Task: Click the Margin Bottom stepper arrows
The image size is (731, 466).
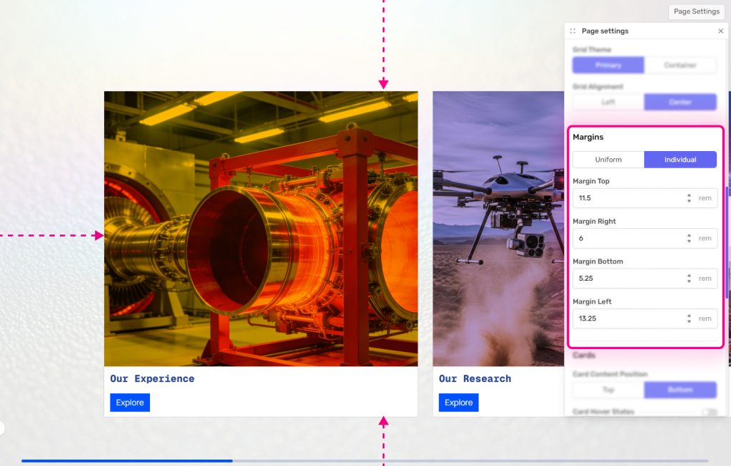Action: tap(689, 279)
